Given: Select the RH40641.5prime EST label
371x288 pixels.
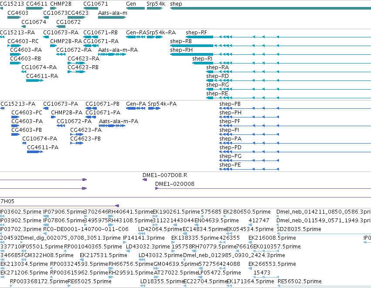Looking at the screenshot, I should coord(130,212).
